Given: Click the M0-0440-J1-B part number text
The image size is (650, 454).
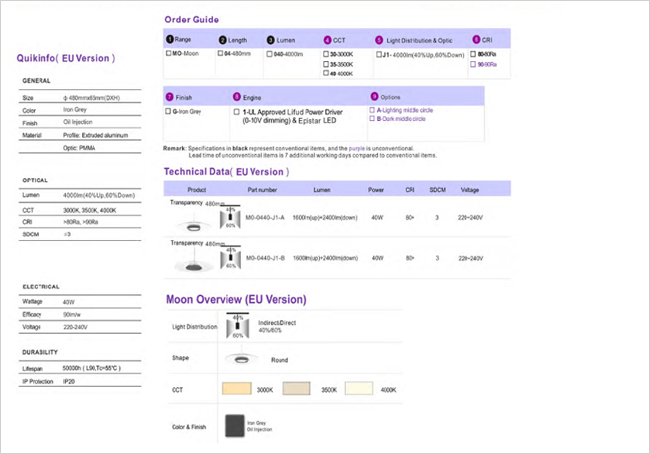Looking at the screenshot, I should point(265,258).
